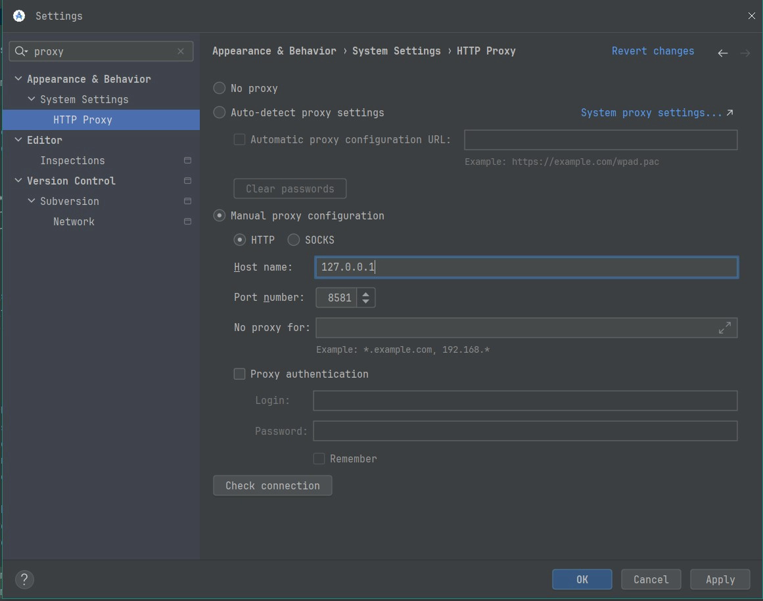Increase the port number with up arrow
This screenshot has height=601, width=763.
tap(366, 293)
